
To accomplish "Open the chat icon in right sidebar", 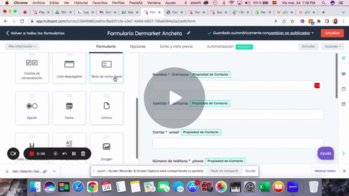I will pos(344,74).
